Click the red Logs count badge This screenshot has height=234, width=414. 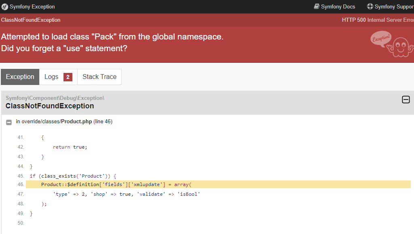pos(68,77)
